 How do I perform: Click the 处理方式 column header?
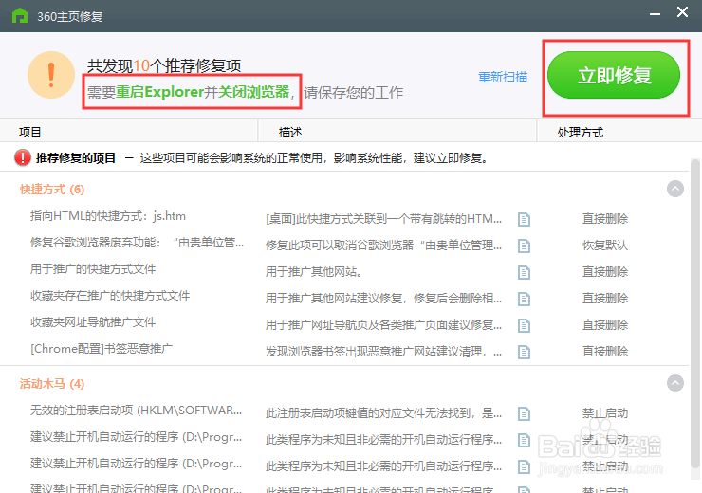pos(581,132)
